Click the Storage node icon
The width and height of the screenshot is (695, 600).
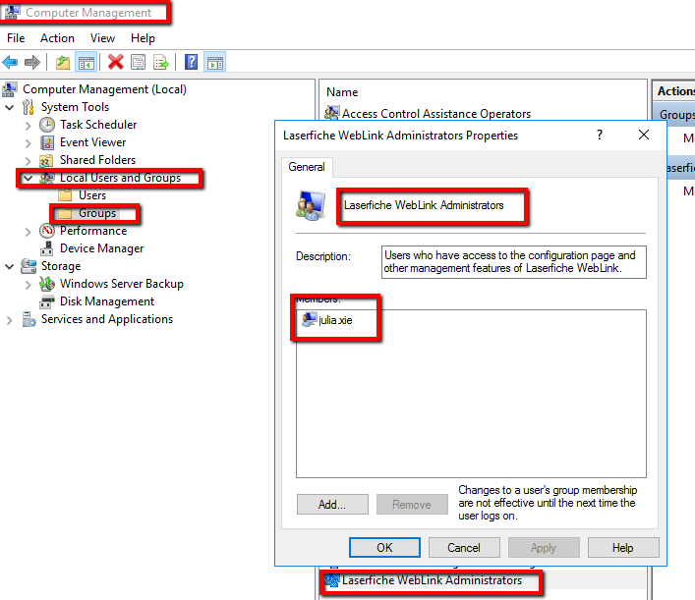tap(29, 266)
